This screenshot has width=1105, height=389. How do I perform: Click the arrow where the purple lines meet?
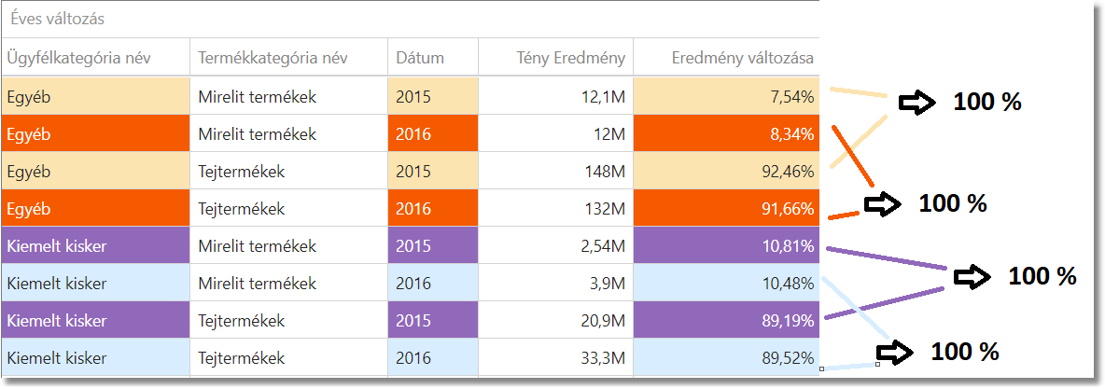(x=972, y=276)
